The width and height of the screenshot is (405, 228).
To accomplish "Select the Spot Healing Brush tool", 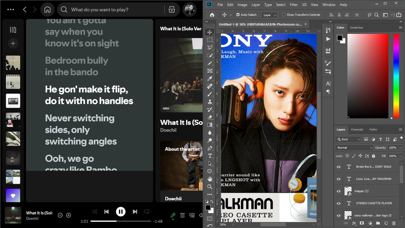I will (210, 86).
